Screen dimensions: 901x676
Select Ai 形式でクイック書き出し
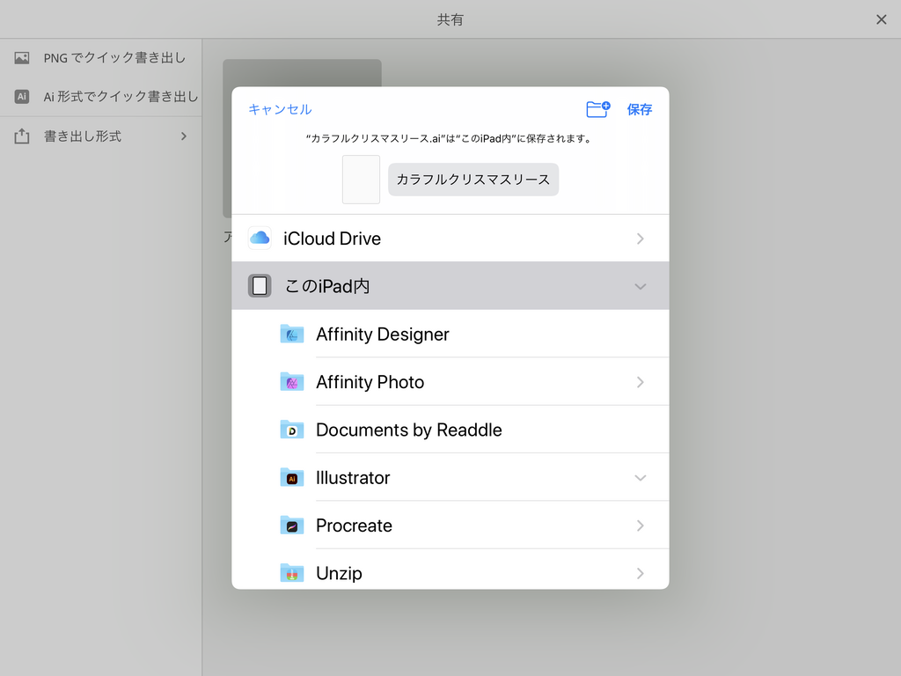100,96
